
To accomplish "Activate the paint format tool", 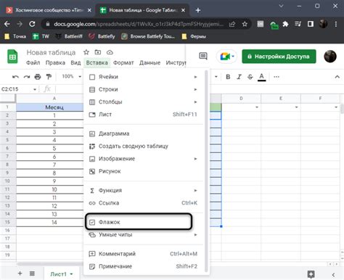I will (49, 77).
